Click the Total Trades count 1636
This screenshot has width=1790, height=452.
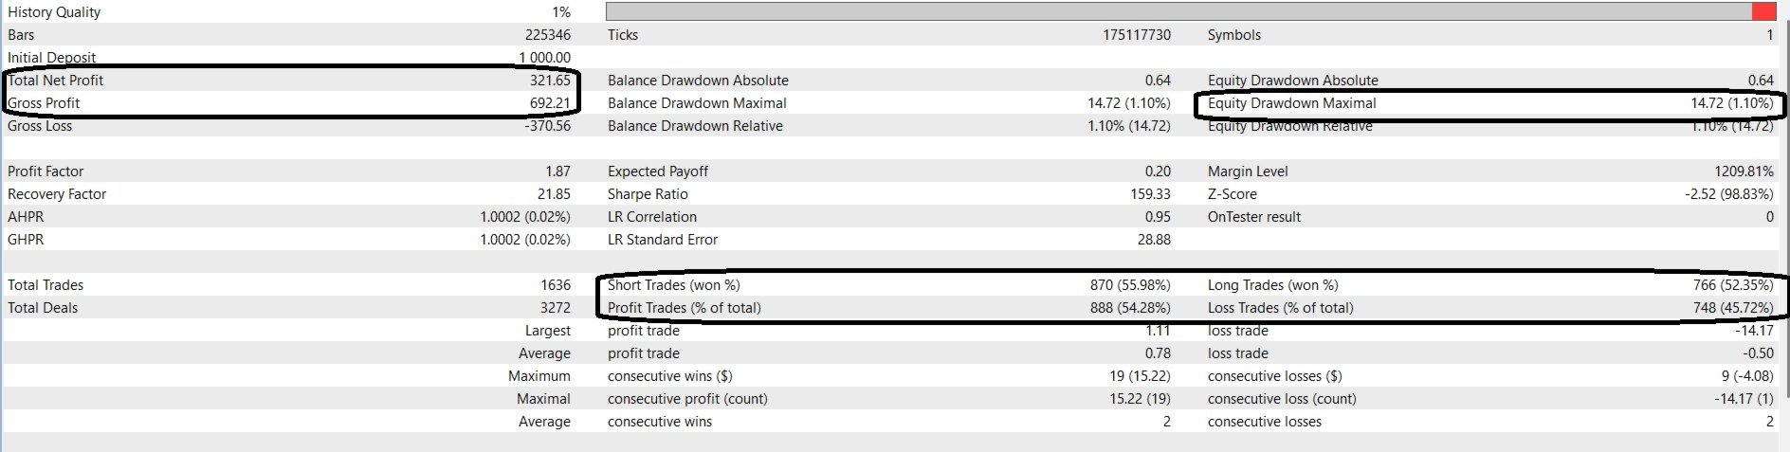pos(556,285)
